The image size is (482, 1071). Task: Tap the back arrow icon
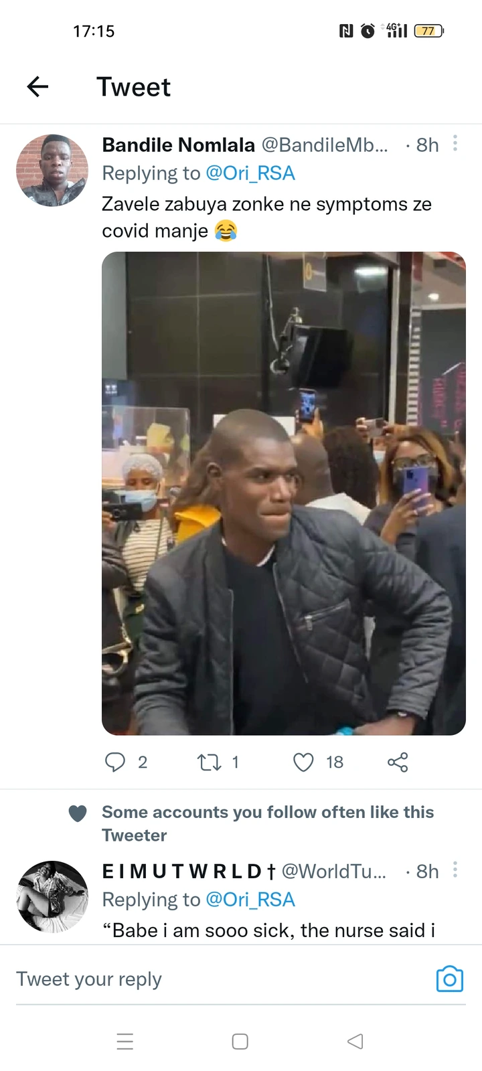tap(37, 86)
